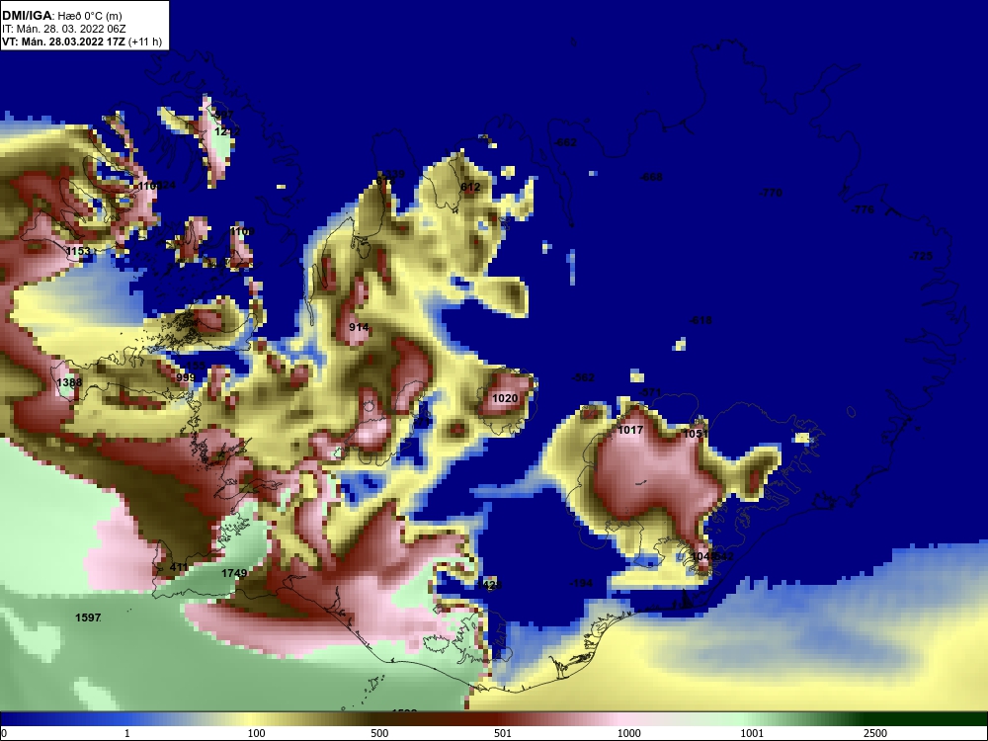Click the map value 999
The height and width of the screenshot is (741, 988).
point(186,377)
